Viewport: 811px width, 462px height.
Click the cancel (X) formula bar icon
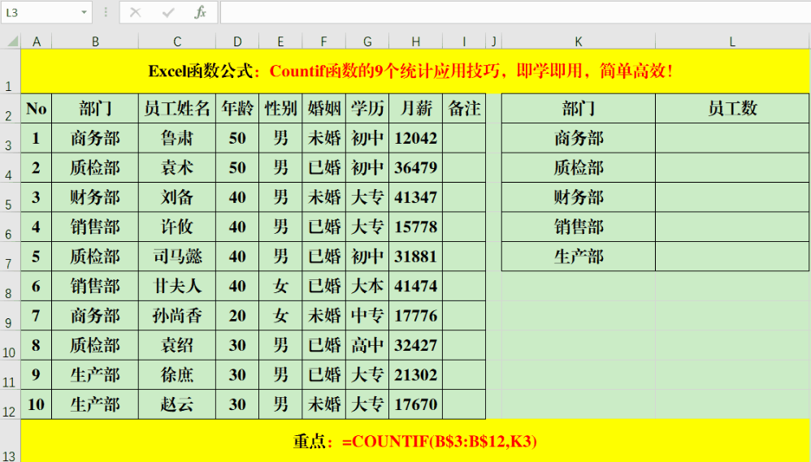click(x=136, y=12)
